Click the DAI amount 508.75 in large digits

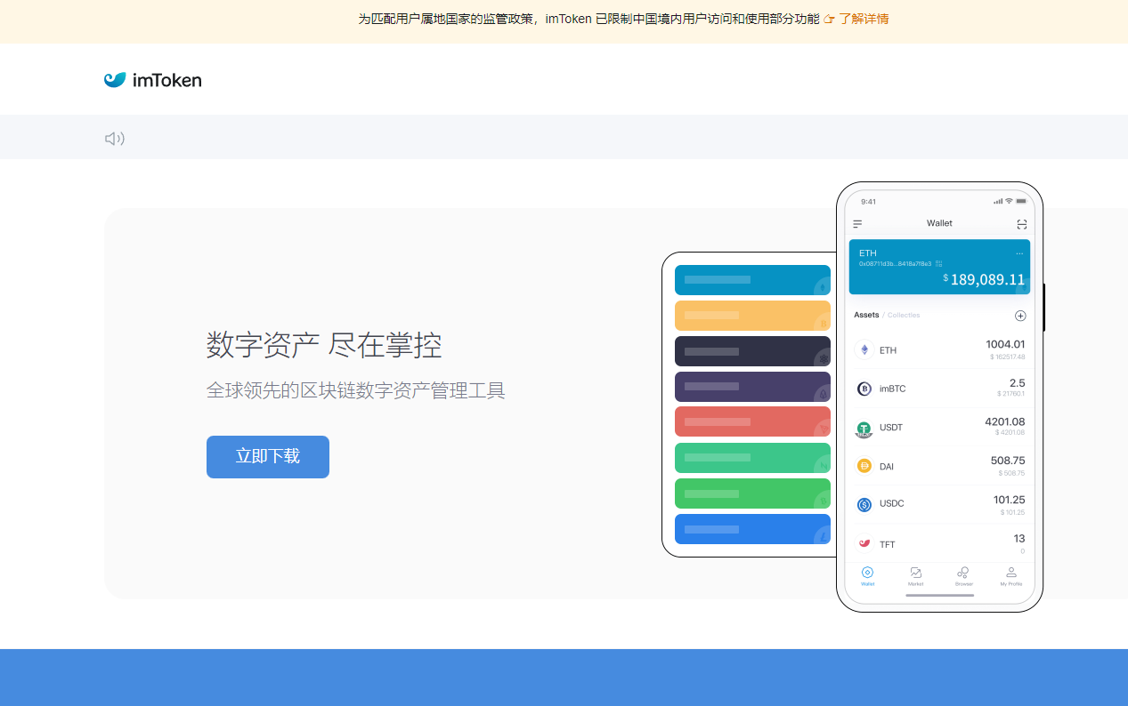[1008, 461]
